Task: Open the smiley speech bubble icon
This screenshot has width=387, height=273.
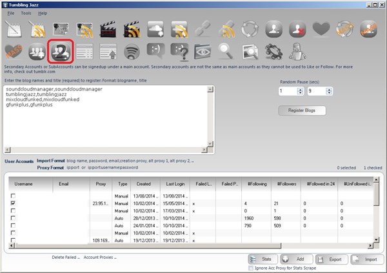Action: pos(155,50)
